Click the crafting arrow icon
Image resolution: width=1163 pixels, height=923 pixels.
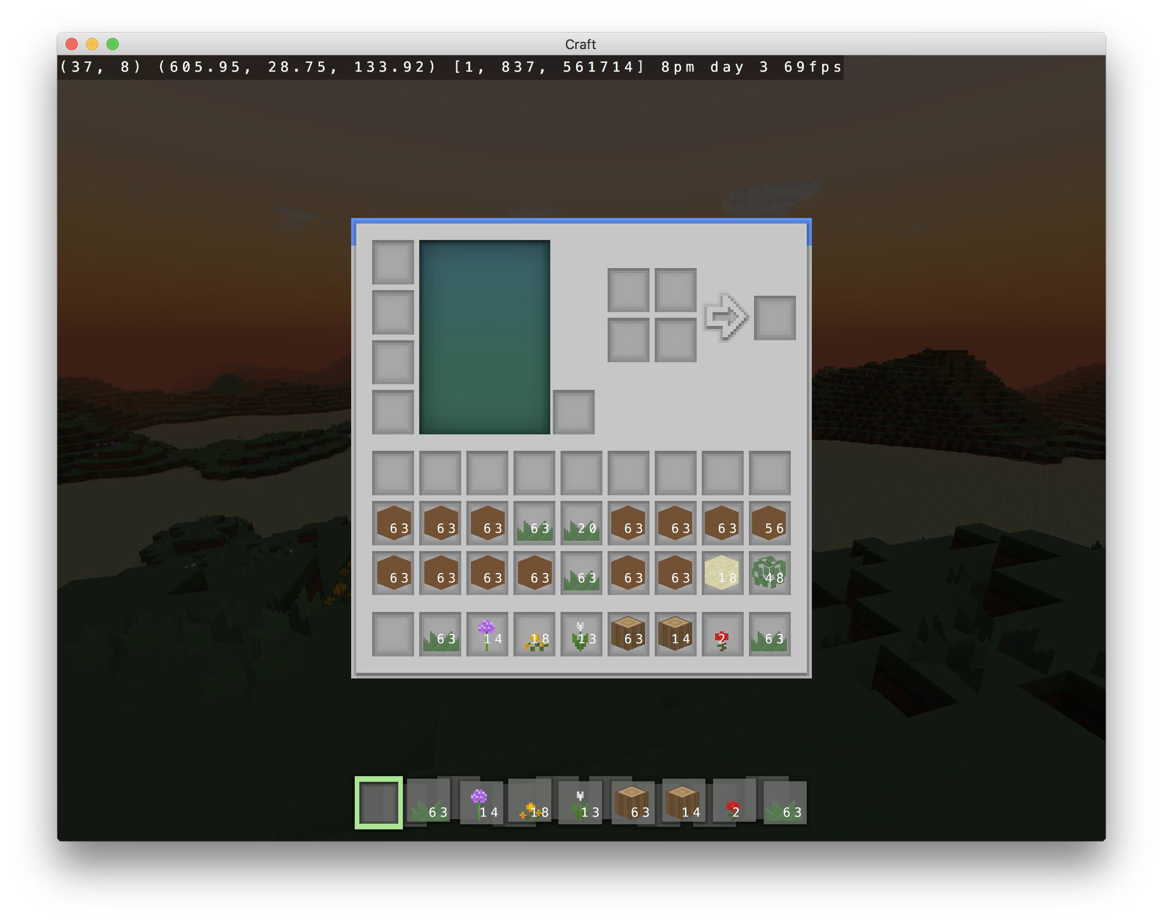coord(725,317)
